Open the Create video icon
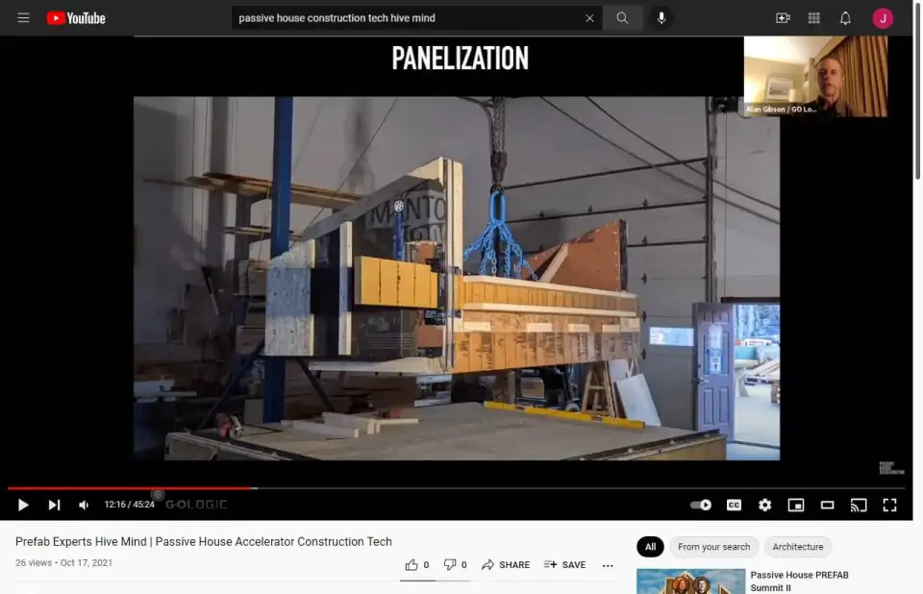Viewport: 923px width, 594px height. click(783, 18)
